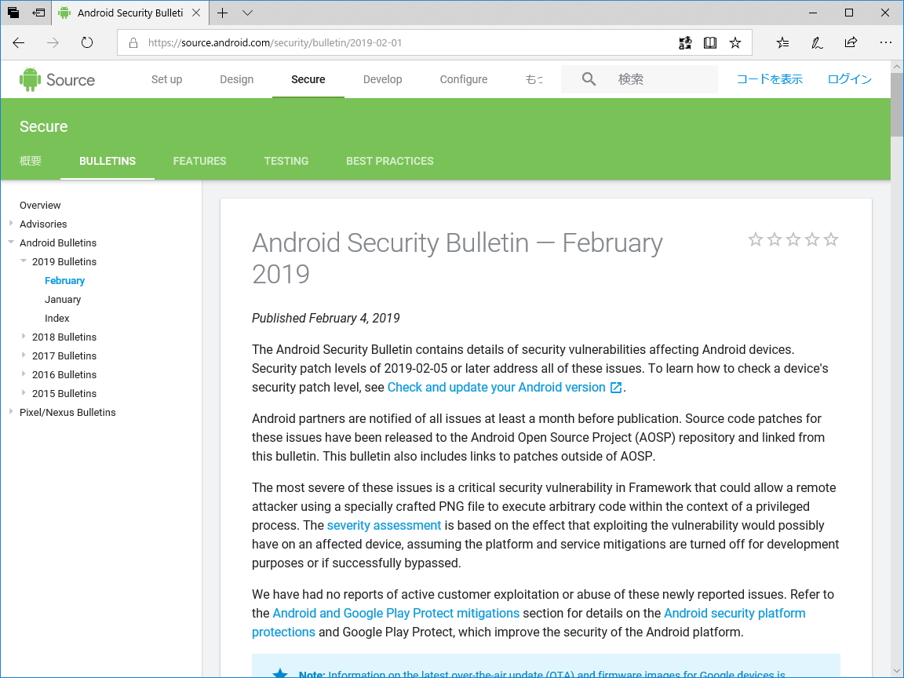The image size is (904, 678).
Task: Open Edge's more options (...) icon
Action: click(886, 42)
